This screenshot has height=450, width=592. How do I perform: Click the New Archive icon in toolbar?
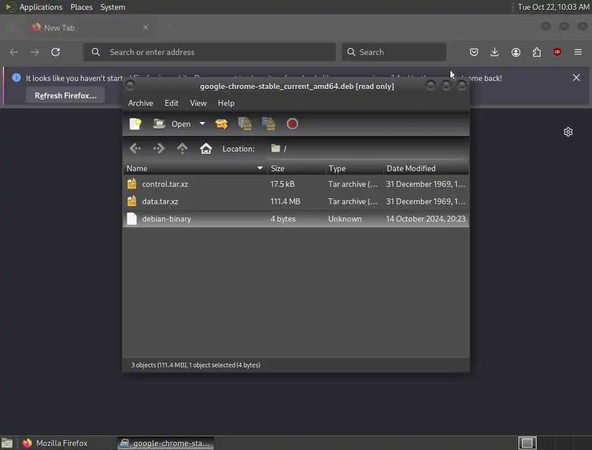[135, 124]
